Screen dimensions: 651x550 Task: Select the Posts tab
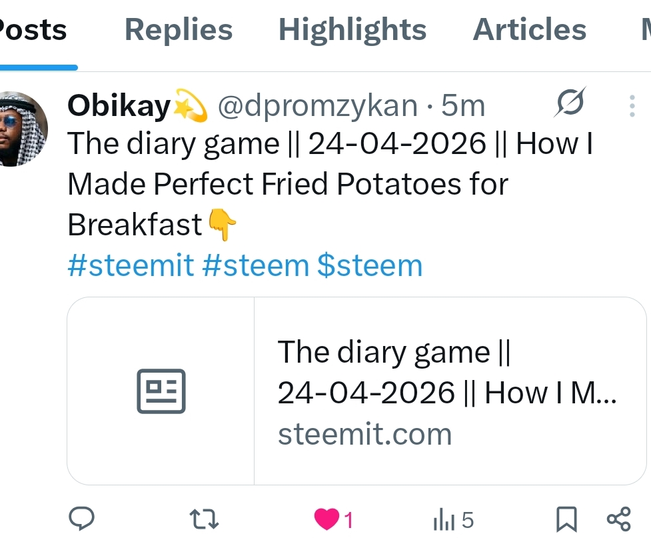pyautogui.click(x=33, y=30)
